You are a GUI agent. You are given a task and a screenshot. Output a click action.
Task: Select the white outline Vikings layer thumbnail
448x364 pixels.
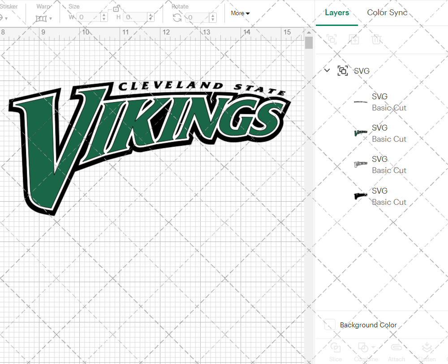point(361,164)
